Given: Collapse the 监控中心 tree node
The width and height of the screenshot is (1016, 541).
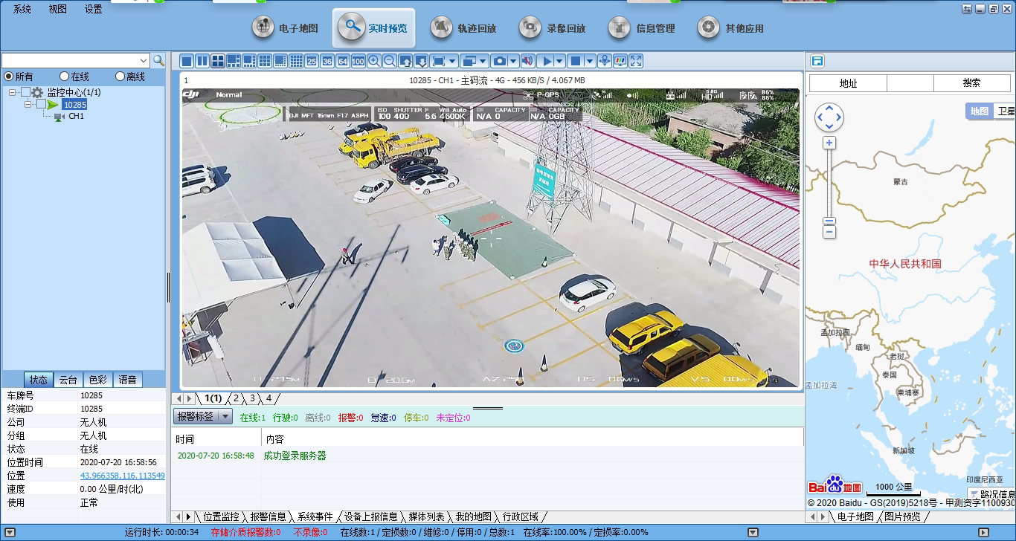Looking at the screenshot, I should 13,92.
